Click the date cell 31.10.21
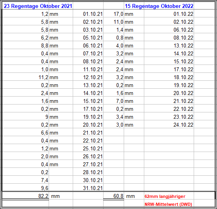Viewport: 217px width, 209px height. tap(93, 188)
